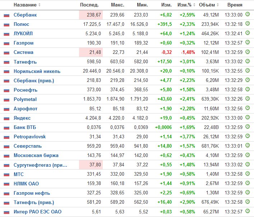
Task: Click the clock icon in the Petropavlovsk row
Action: click(248, 136)
